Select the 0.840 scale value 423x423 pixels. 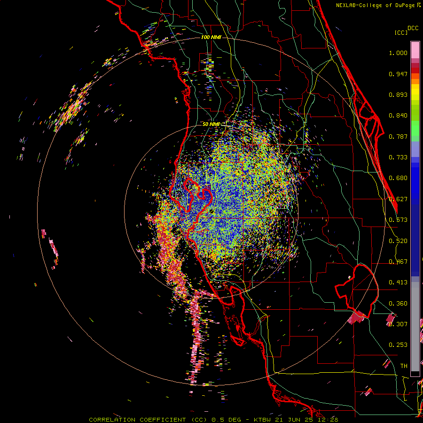(398, 116)
